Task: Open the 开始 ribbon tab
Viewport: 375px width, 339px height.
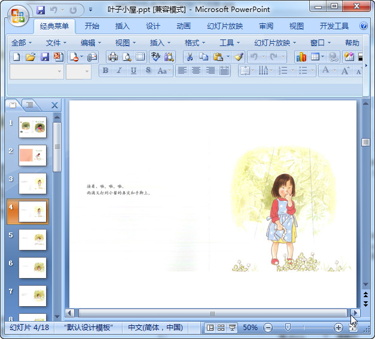Action: (92, 26)
